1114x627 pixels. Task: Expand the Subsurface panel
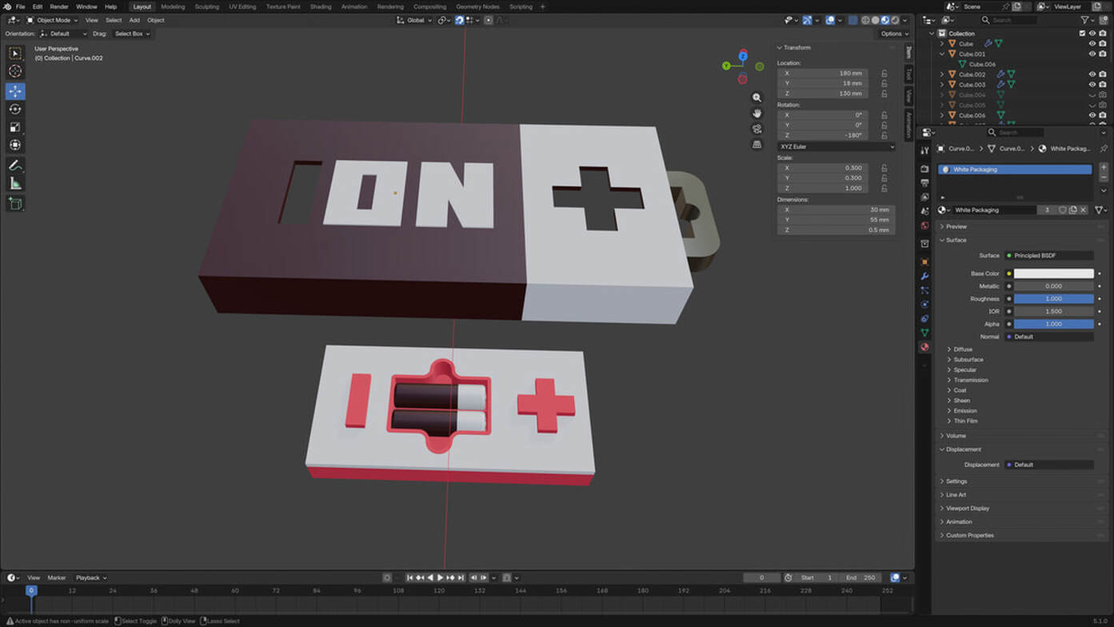click(x=968, y=360)
